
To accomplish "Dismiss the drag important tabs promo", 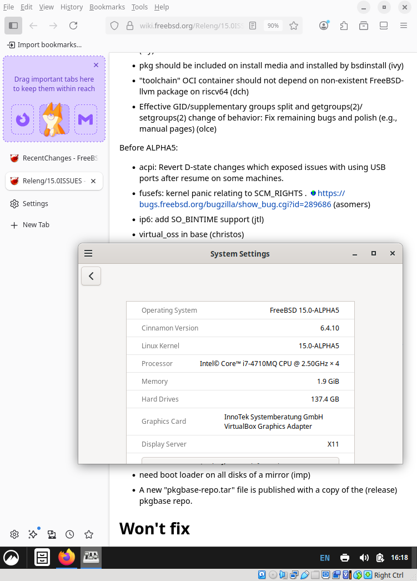I will pyautogui.click(x=96, y=65).
